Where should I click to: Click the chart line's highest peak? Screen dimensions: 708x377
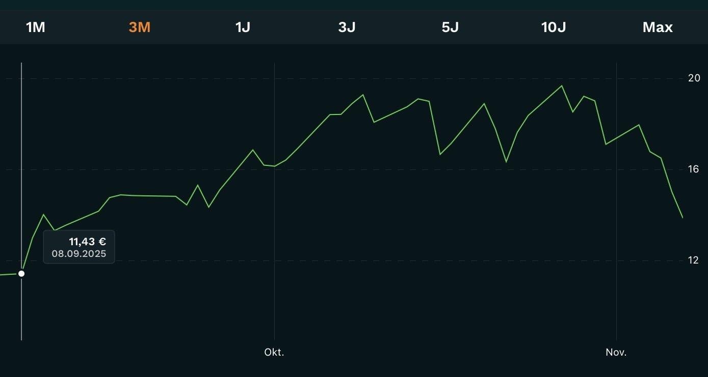(x=562, y=85)
